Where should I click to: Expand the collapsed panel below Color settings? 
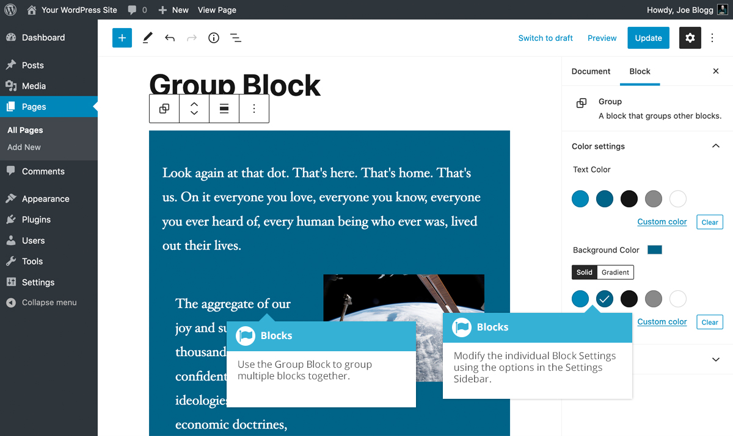(x=715, y=359)
